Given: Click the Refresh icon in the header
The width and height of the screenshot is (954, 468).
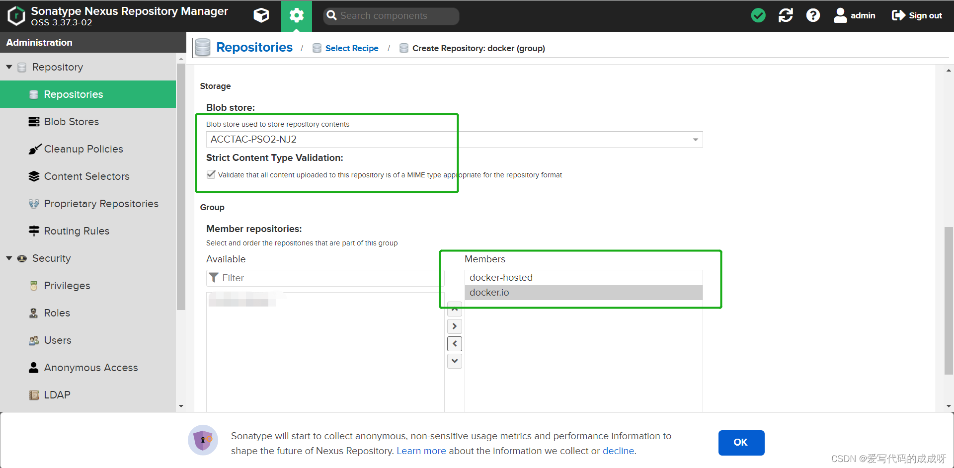Looking at the screenshot, I should tap(786, 15).
